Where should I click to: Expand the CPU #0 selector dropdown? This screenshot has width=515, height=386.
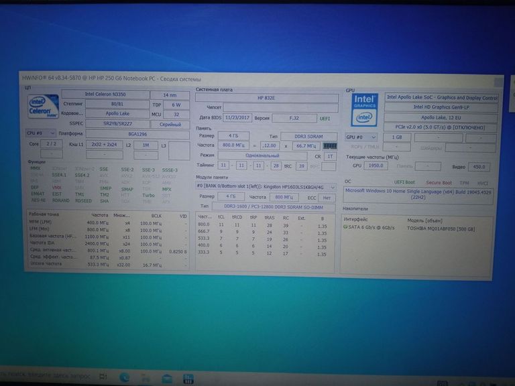40,133
